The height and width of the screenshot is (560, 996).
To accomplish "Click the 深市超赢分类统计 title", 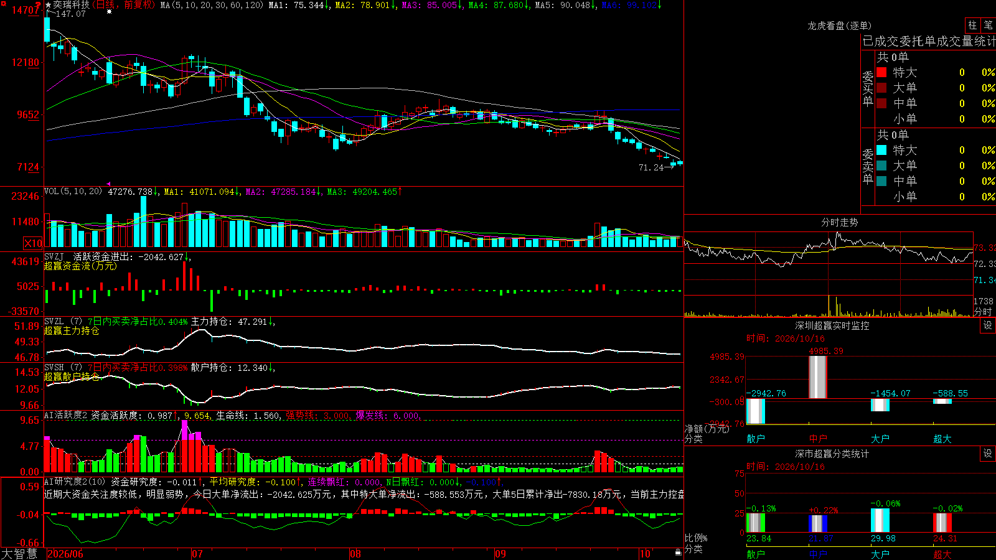I will pyautogui.click(x=832, y=454).
